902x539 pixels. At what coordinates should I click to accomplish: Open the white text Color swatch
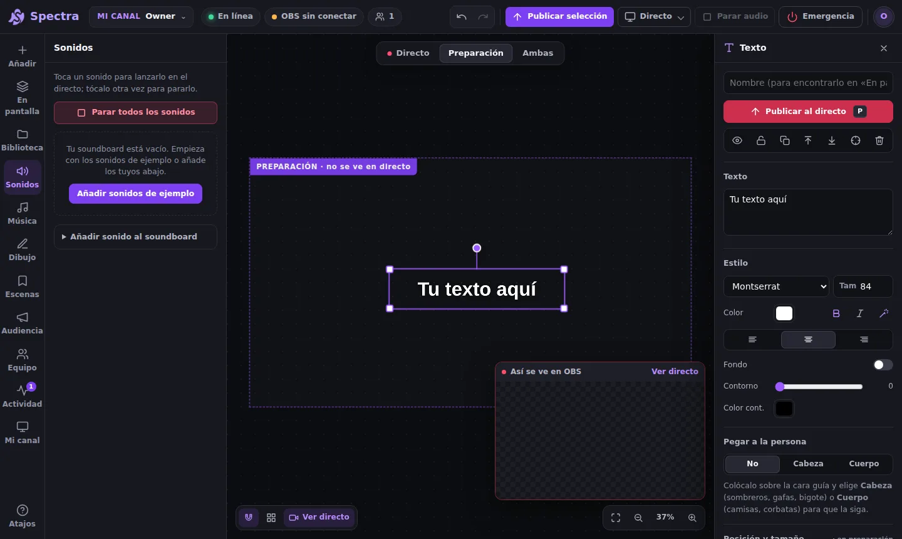click(784, 313)
